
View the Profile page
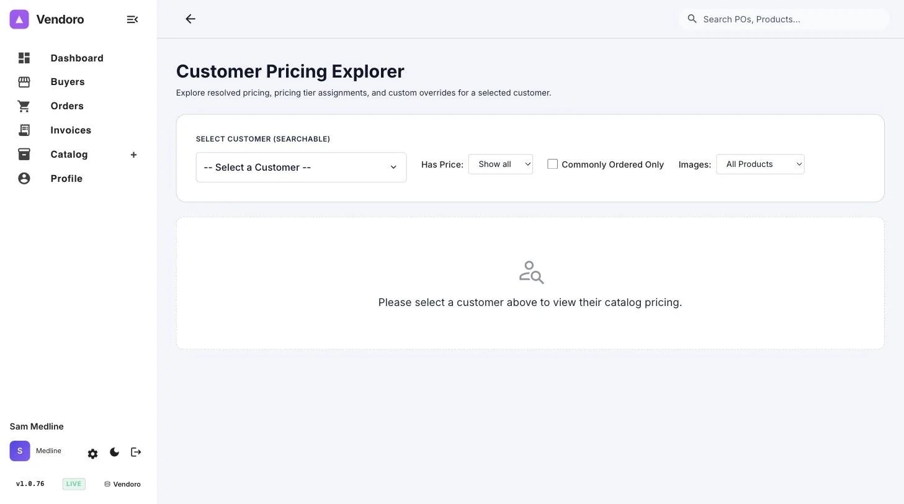tap(66, 179)
